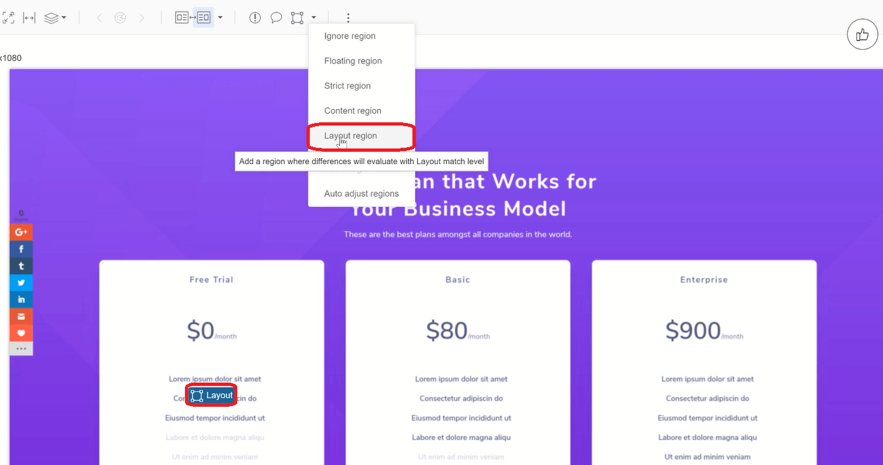
Task: Click the $80 price text
Action: (x=447, y=331)
